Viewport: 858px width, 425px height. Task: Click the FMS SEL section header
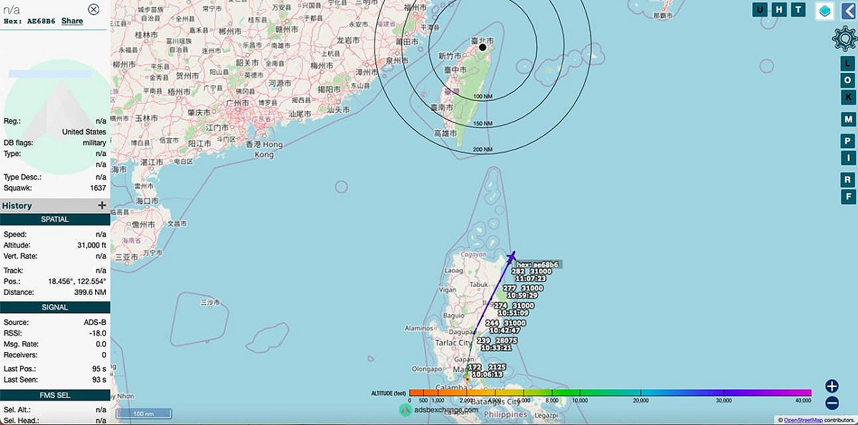pyautogui.click(x=55, y=395)
